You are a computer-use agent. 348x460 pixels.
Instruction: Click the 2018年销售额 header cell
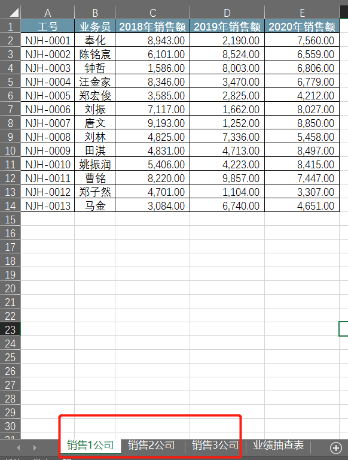[x=152, y=27]
